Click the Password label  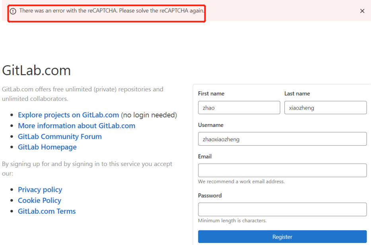coord(210,196)
